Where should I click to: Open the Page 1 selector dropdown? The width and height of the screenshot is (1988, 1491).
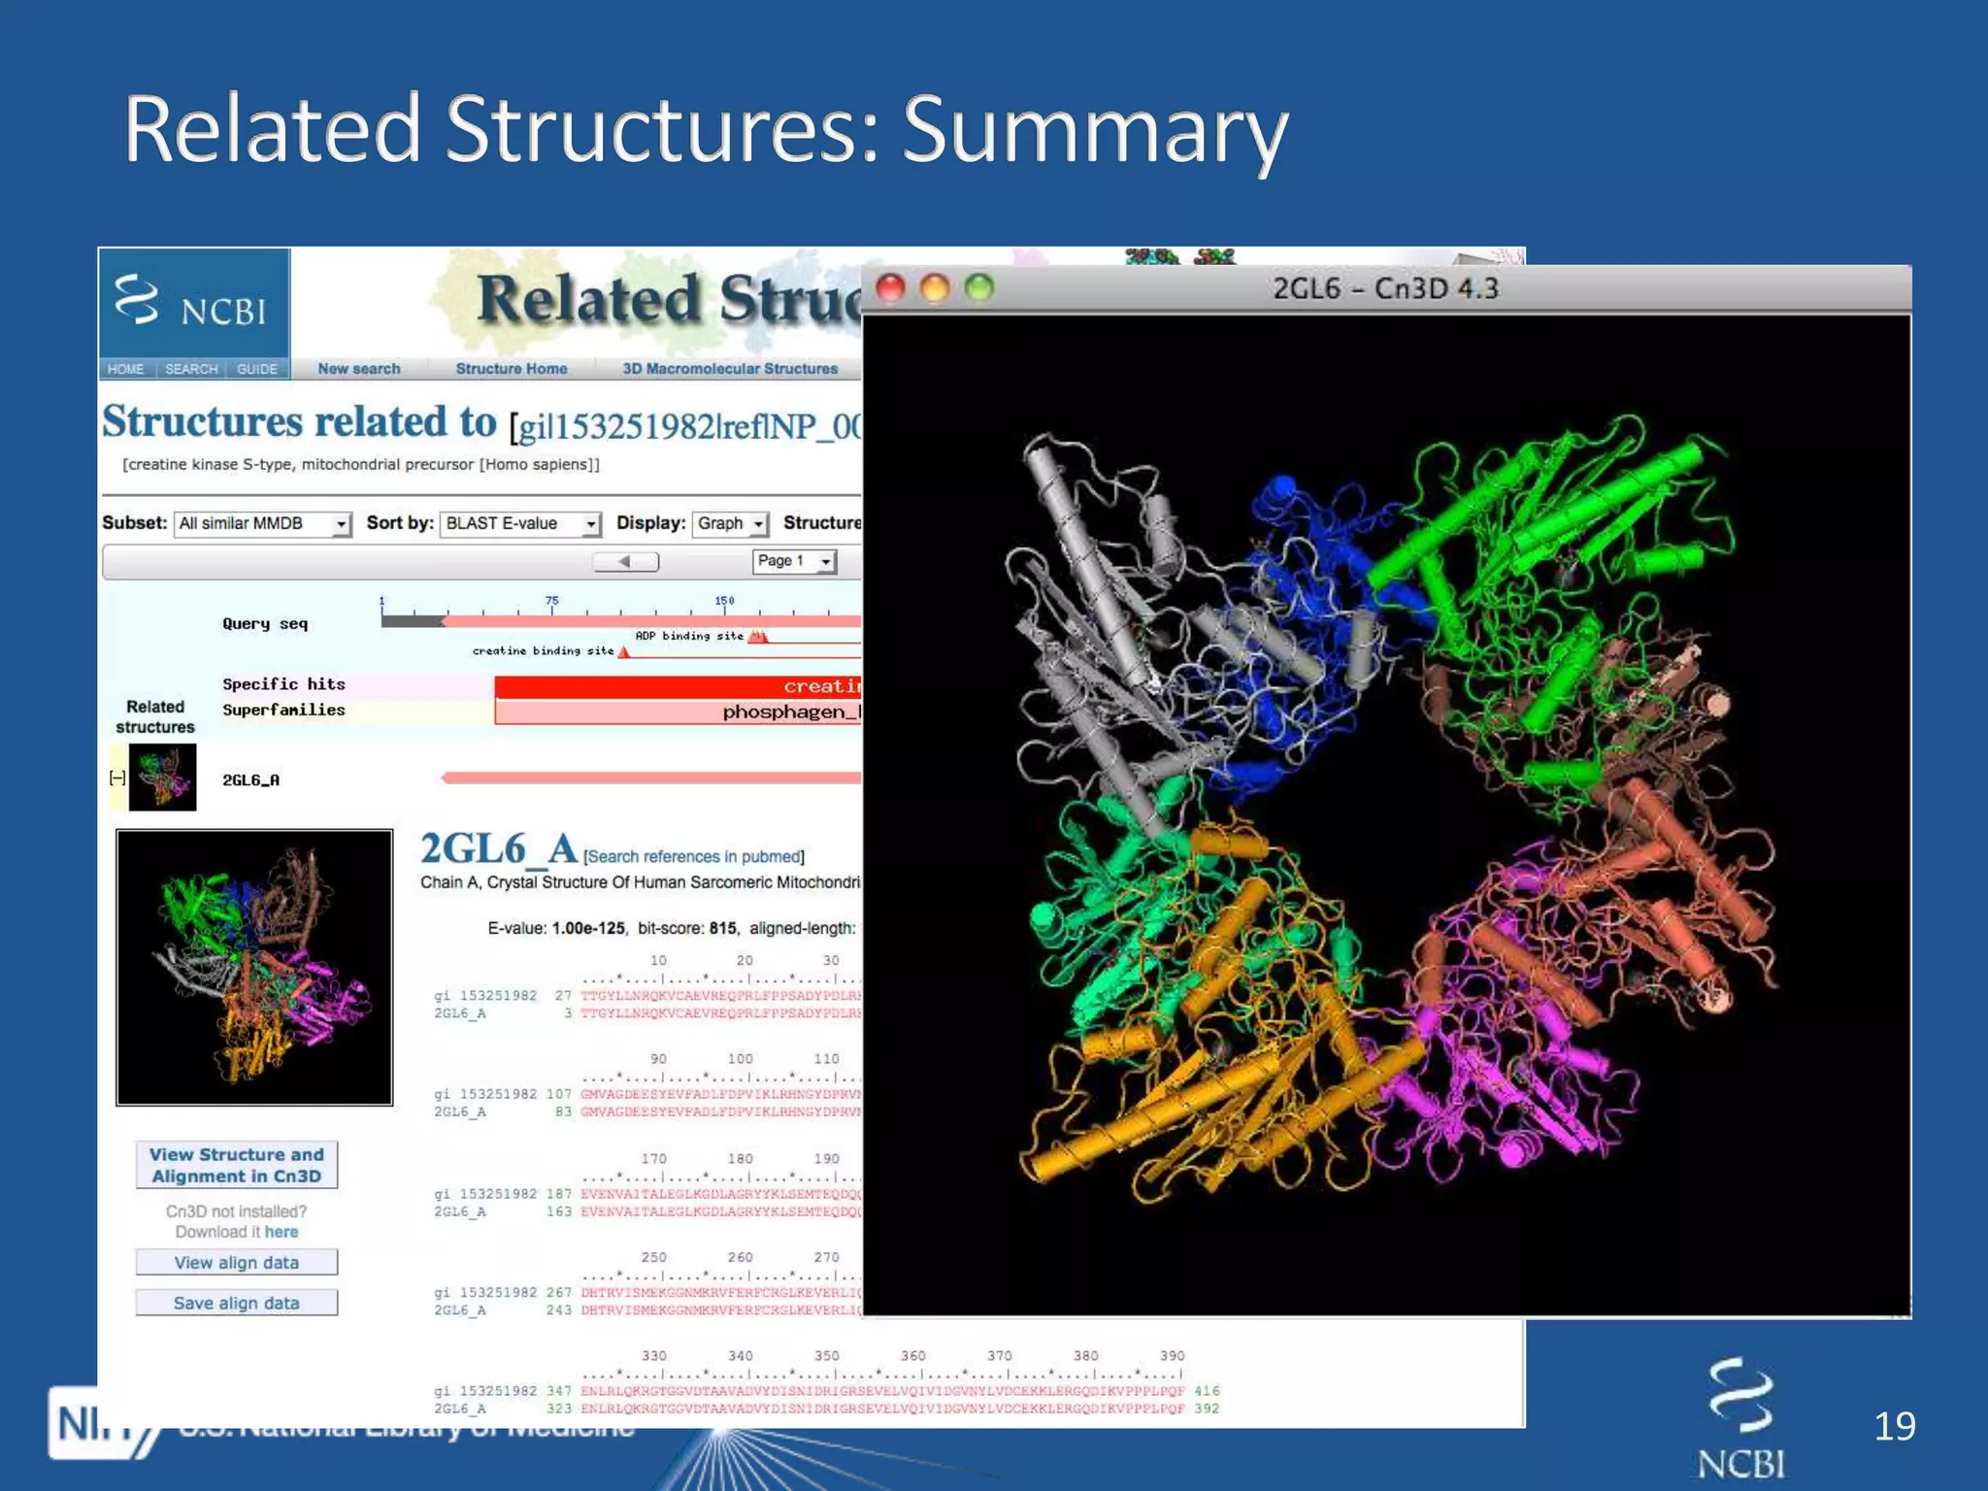(794, 561)
